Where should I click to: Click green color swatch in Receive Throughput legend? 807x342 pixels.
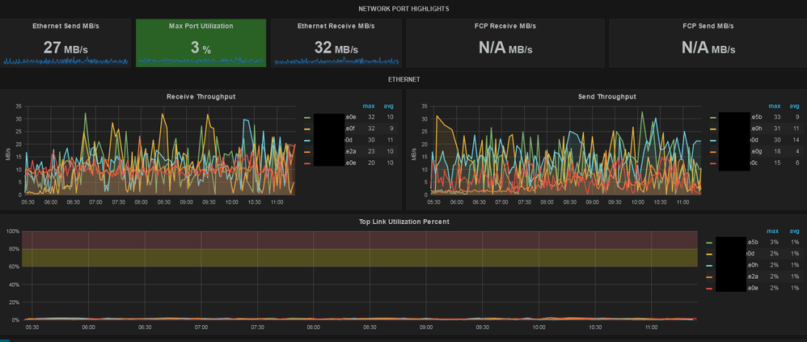(x=307, y=117)
